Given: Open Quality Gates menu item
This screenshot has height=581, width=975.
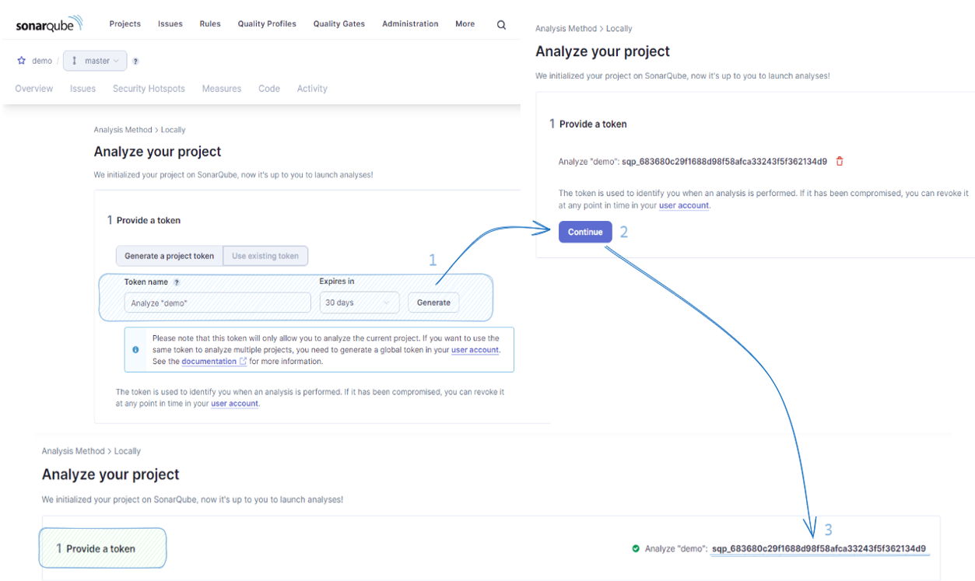Looking at the screenshot, I should click(338, 24).
